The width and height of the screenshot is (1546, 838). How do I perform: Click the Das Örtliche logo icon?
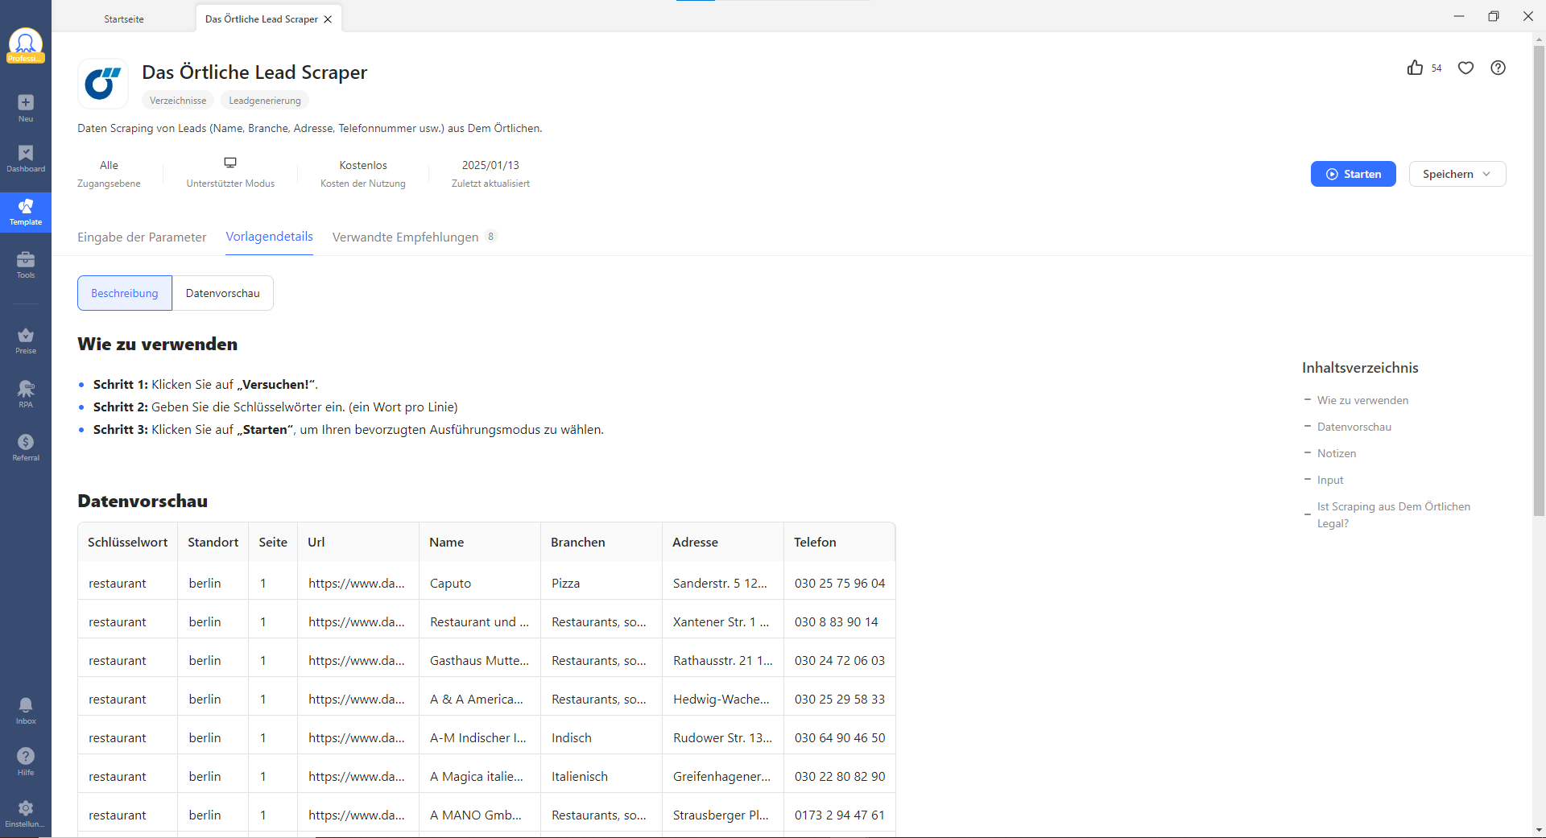(x=103, y=83)
